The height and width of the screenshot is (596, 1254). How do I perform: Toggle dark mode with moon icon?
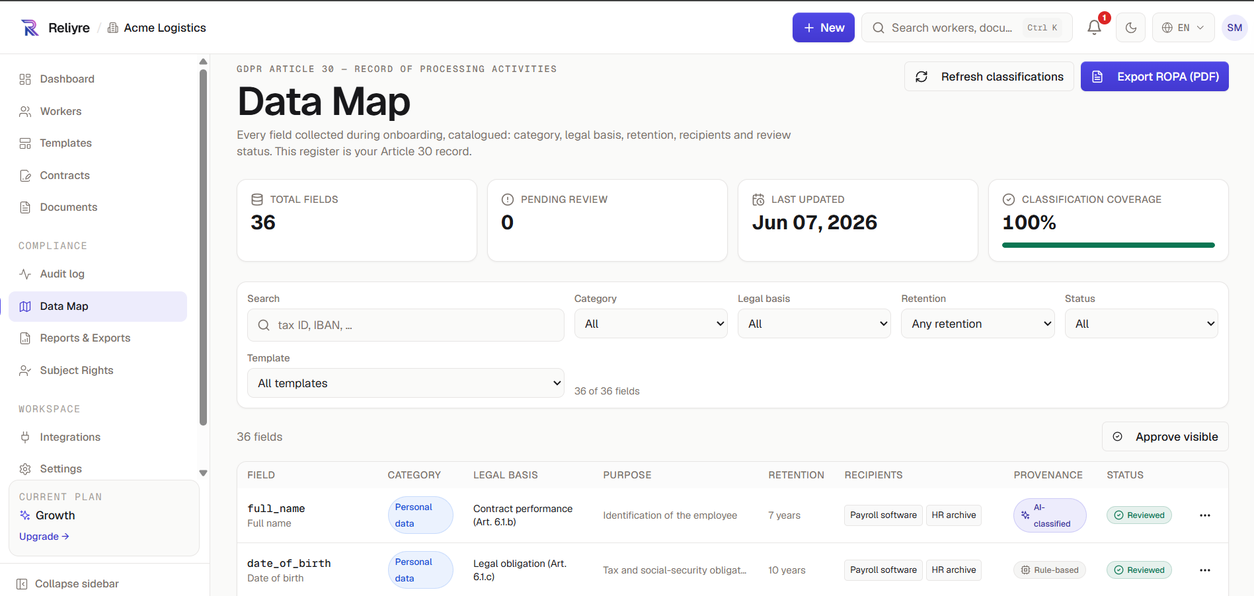(1131, 28)
